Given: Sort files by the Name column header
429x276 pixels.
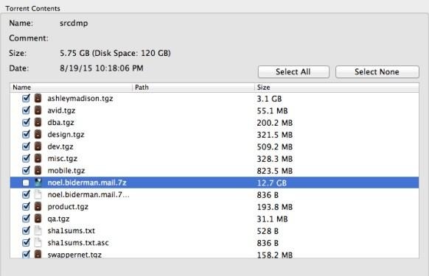Looking at the screenshot, I should 71,88.
